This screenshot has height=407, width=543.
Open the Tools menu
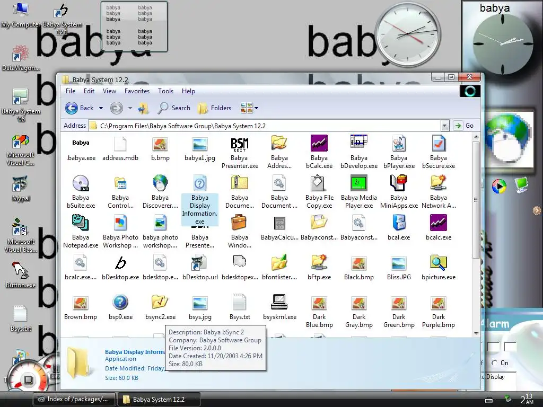(165, 91)
